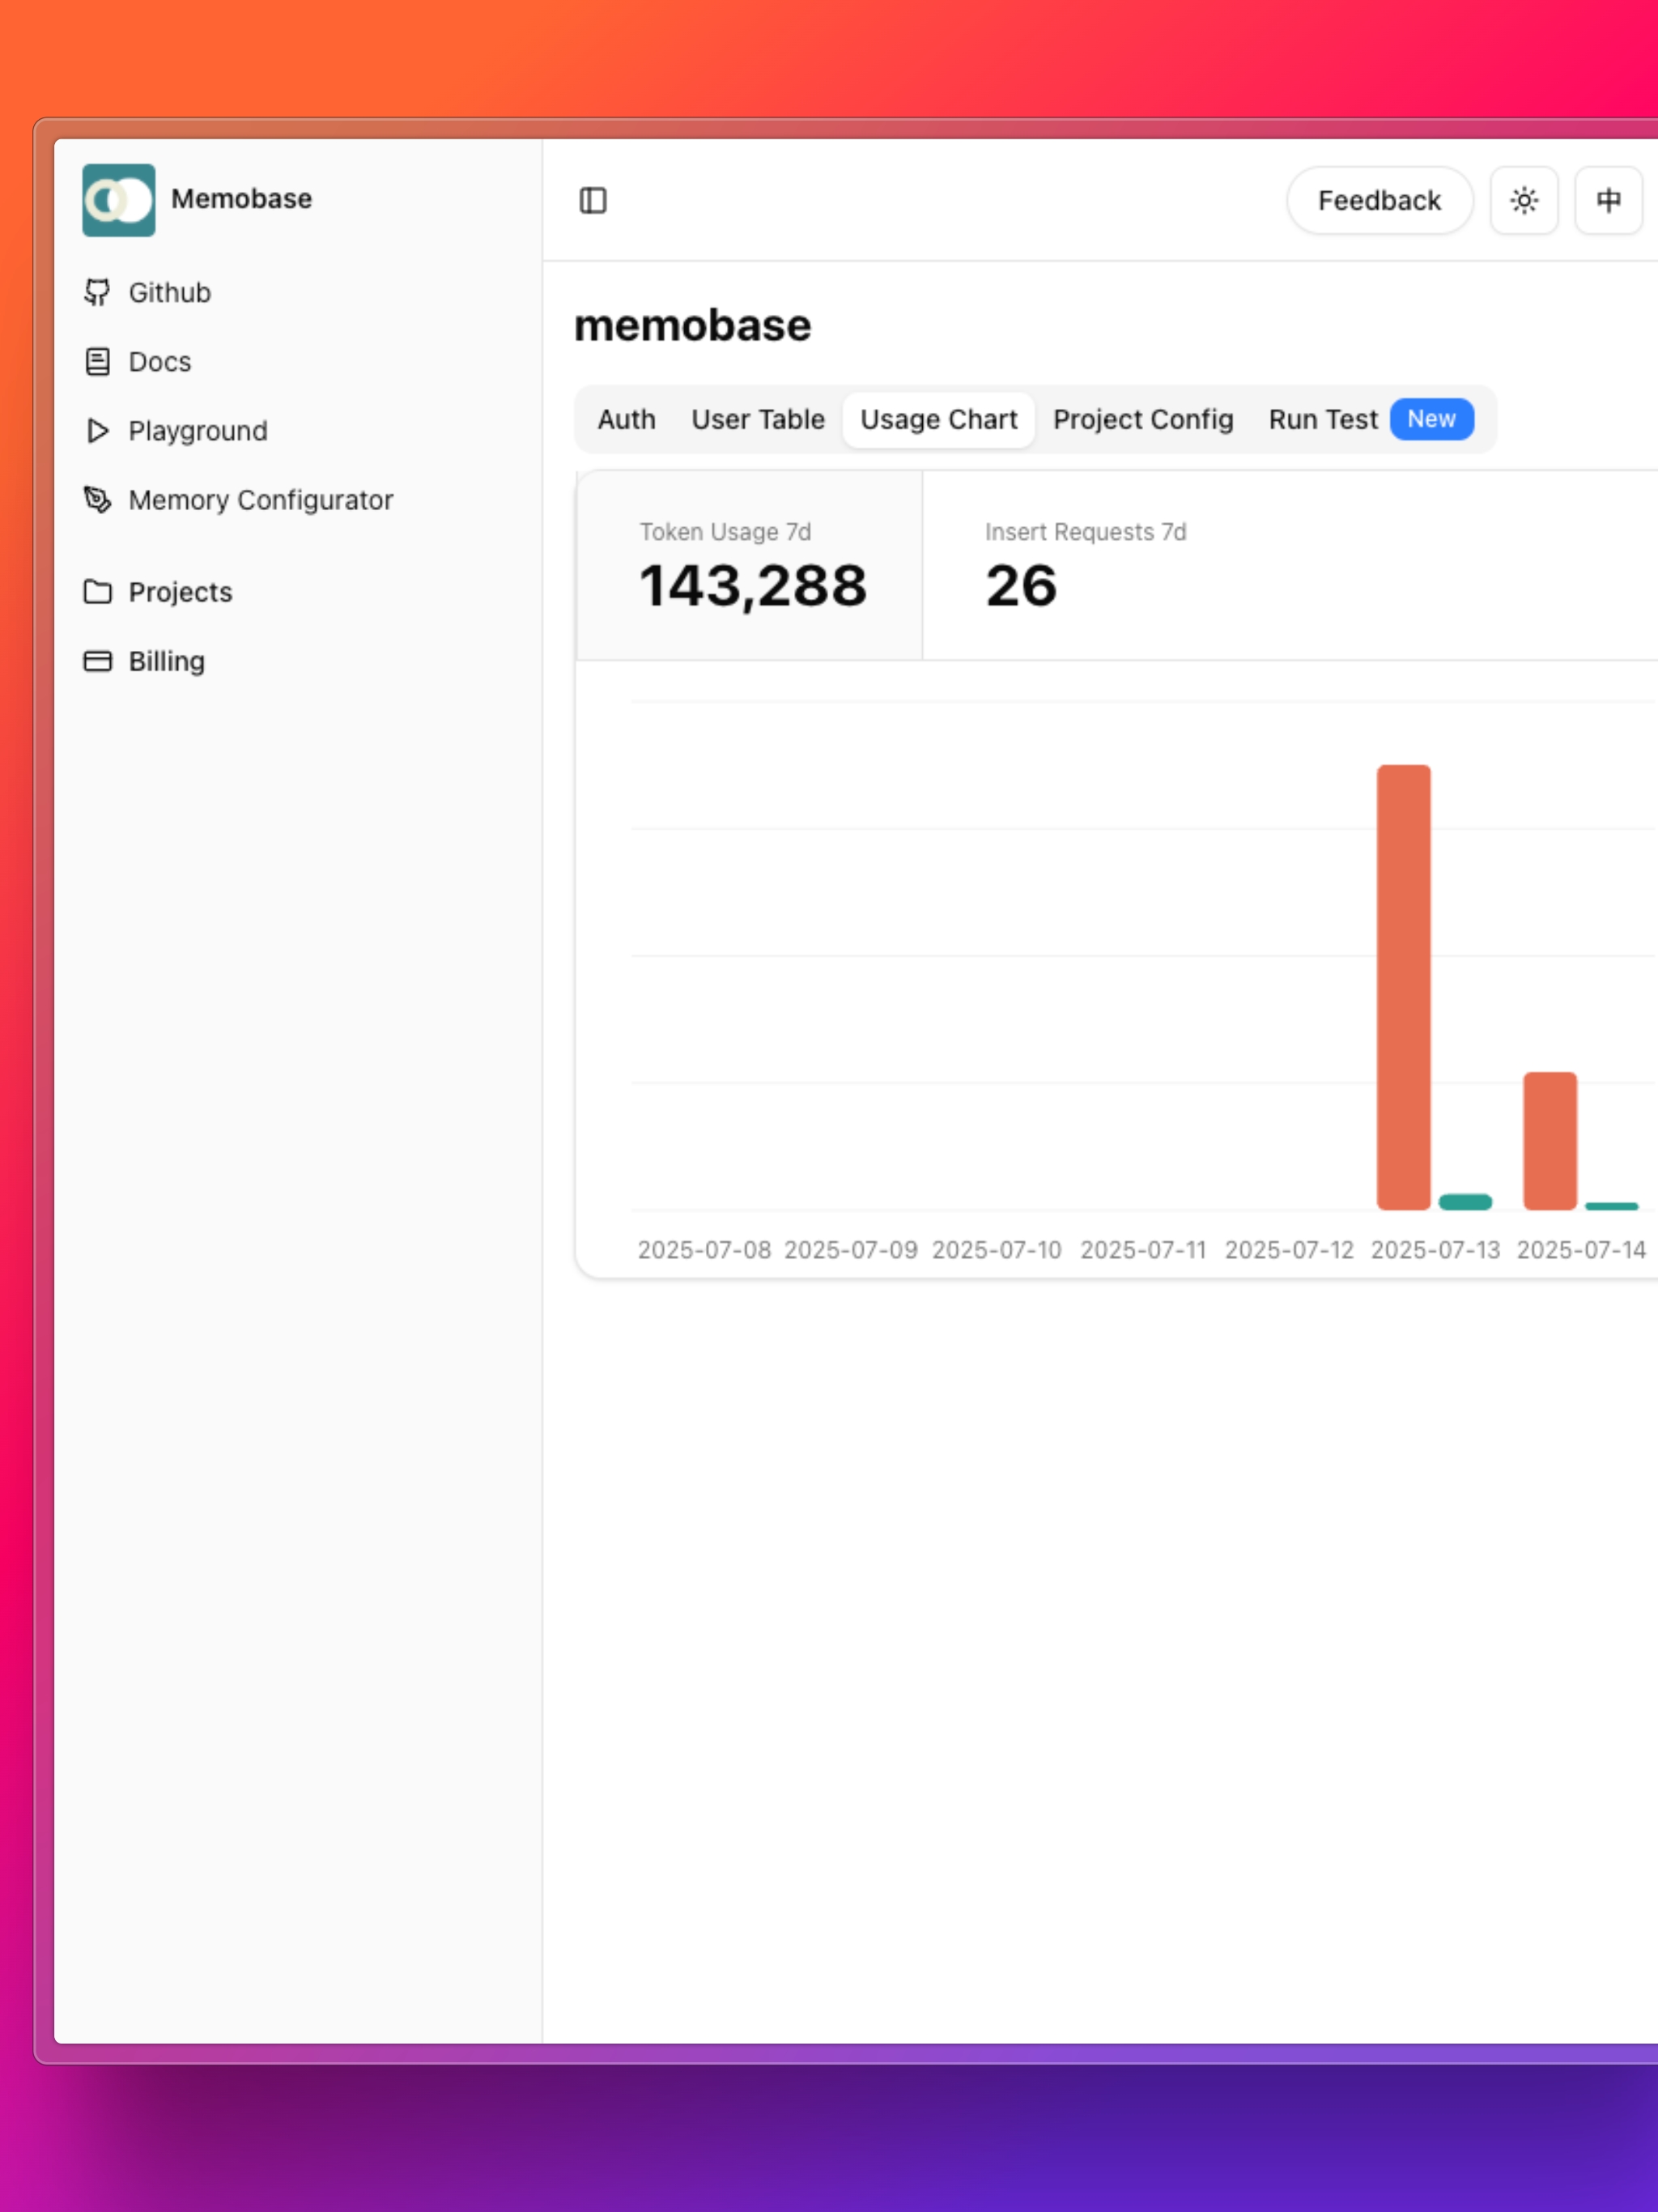This screenshot has width=1658, height=2212.
Task: Click the Playground play icon
Action: click(x=97, y=430)
